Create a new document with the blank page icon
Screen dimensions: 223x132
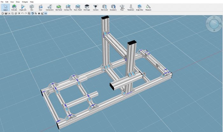(x=2, y=13)
